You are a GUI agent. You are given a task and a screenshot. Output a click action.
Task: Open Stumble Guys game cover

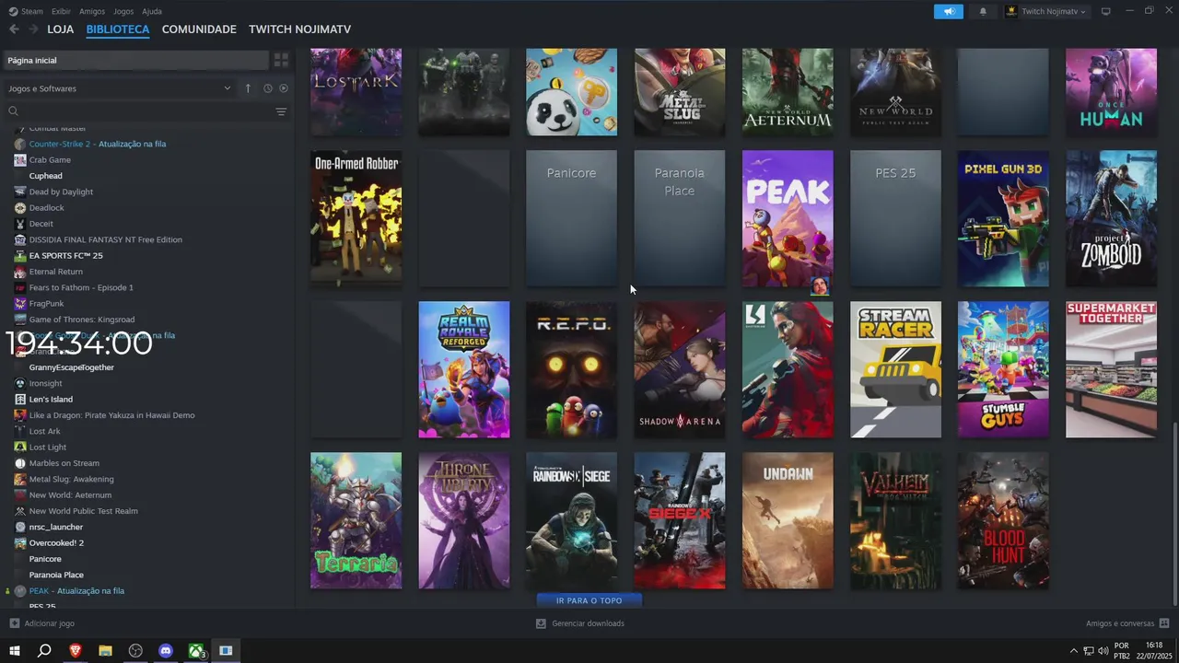tap(1003, 369)
